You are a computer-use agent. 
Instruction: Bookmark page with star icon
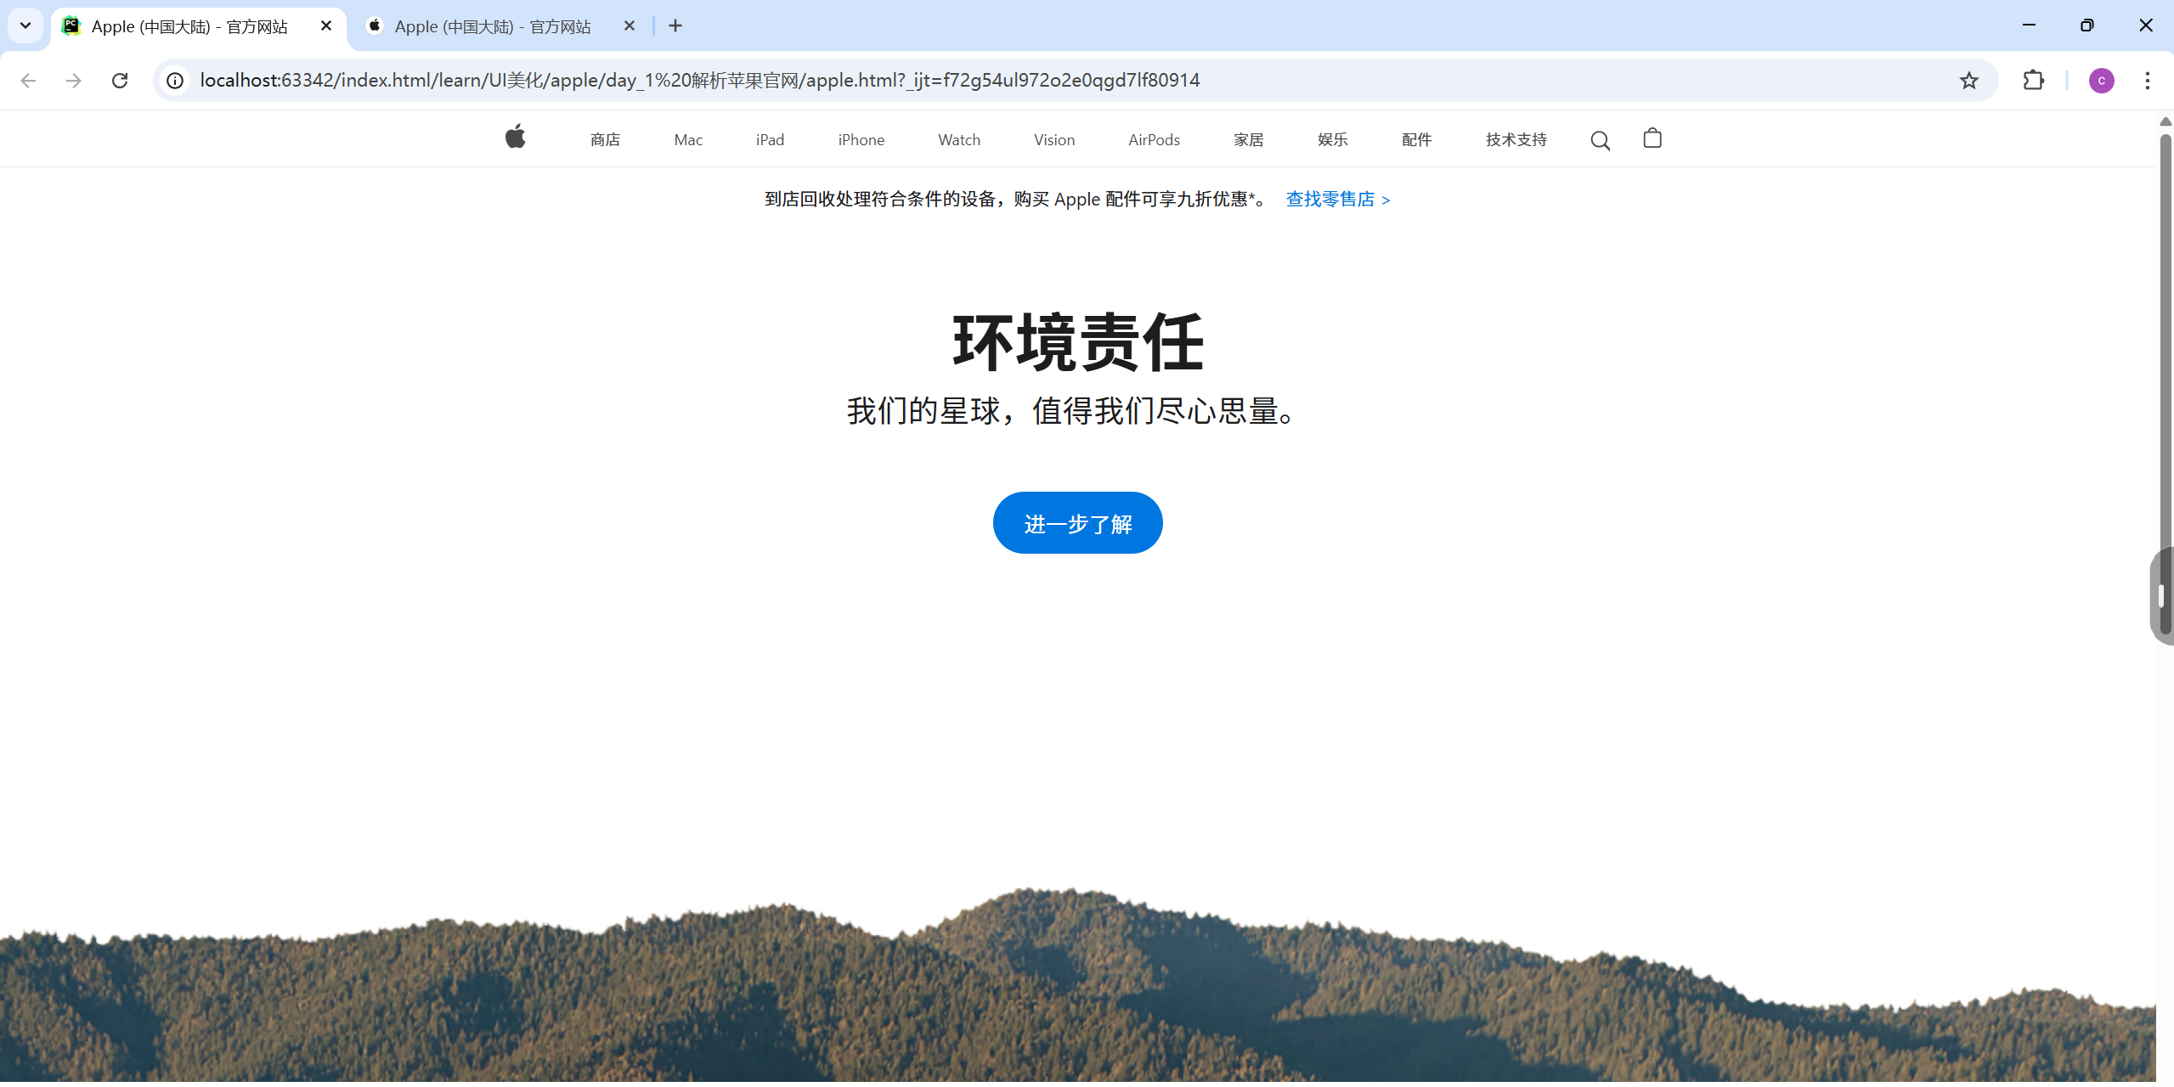click(1968, 81)
